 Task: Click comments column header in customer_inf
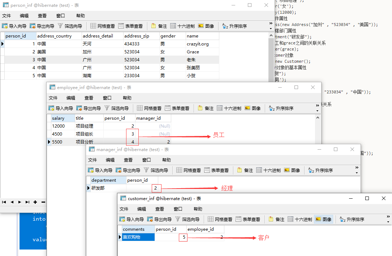pyautogui.click(x=138, y=229)
